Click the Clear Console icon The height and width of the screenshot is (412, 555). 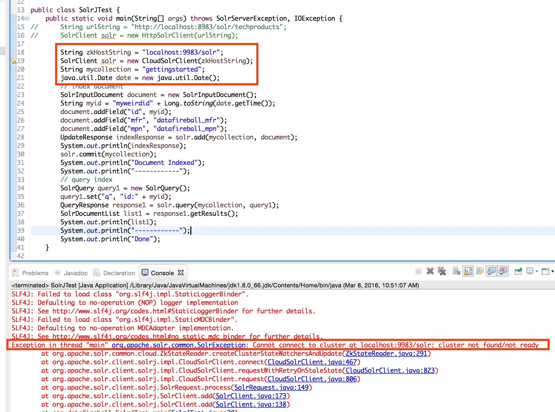pyautogui.click(x=456, y=271)
